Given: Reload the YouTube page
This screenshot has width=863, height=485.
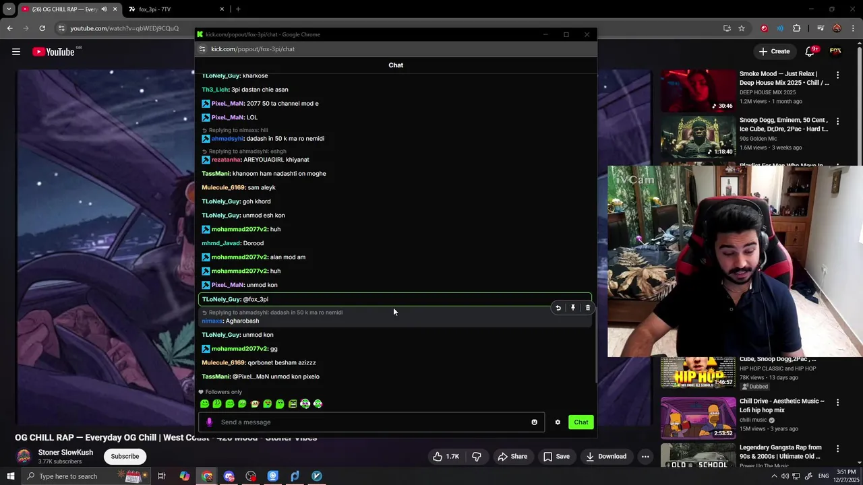Looking at the screenshot, I should click(x=42, y=28).
